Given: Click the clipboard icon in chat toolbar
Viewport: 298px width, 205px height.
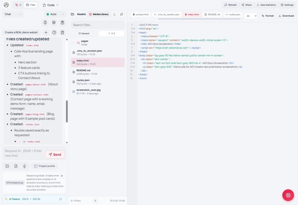Looking at the screenshot, I should 62,23.
